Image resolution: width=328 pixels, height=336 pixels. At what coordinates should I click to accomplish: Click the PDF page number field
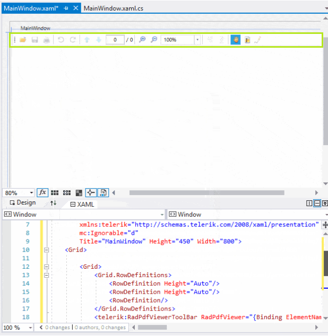pyautogui.click(x=115, y=40)
